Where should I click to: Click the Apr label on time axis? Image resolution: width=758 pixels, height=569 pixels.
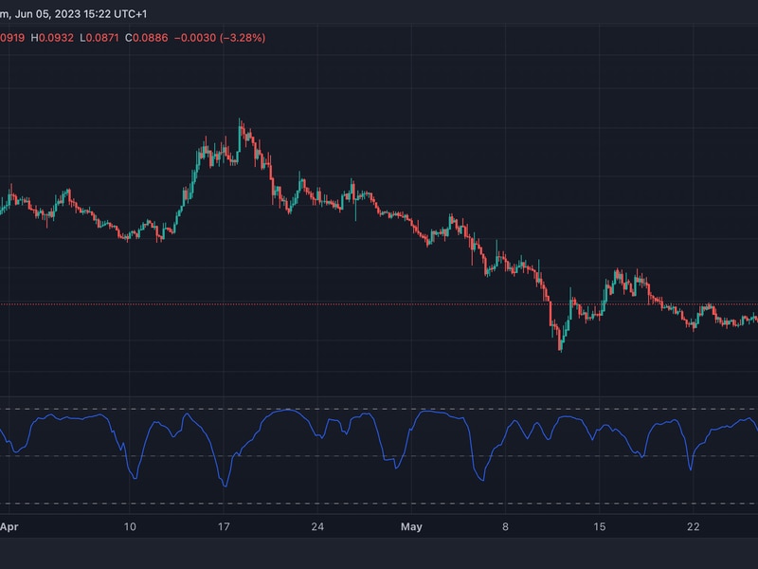point(9,527)
